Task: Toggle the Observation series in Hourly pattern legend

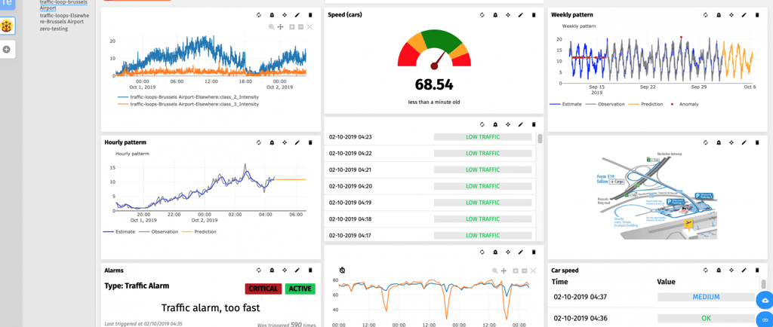Action: point(159,231)
